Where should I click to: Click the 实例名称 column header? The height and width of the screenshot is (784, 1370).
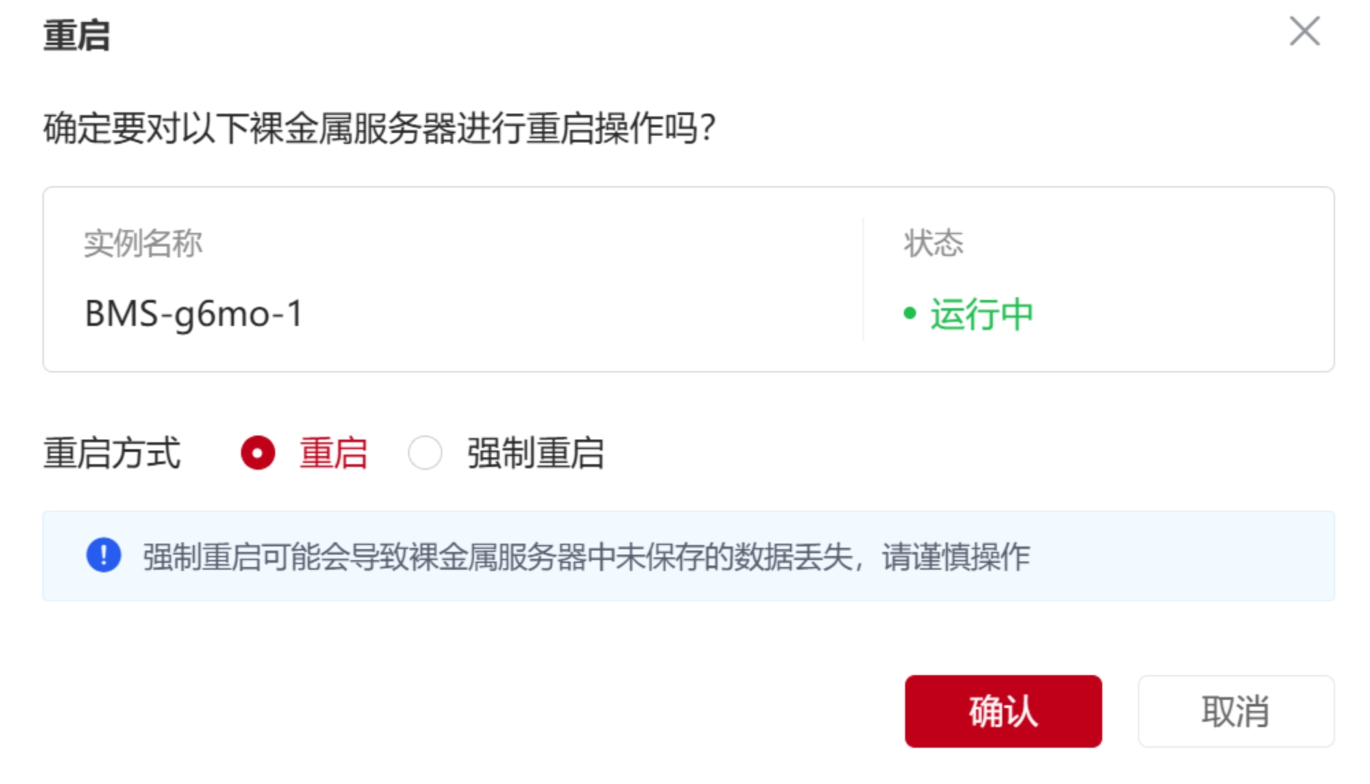pyautogui.click(x=143, y=243)
